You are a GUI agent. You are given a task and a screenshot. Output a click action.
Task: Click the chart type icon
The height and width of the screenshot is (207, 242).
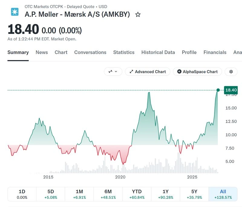(x=110, y=72)
